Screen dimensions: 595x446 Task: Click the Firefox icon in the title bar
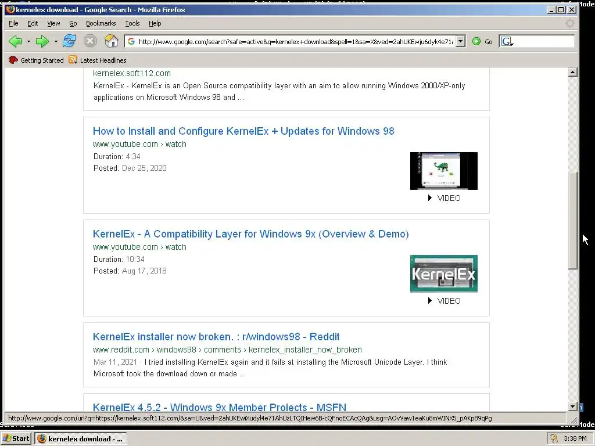[10, 9]
